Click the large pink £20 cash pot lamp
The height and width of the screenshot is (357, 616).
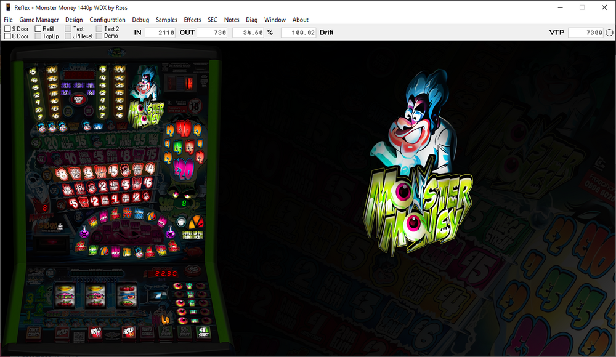click(x=184, y=169)
